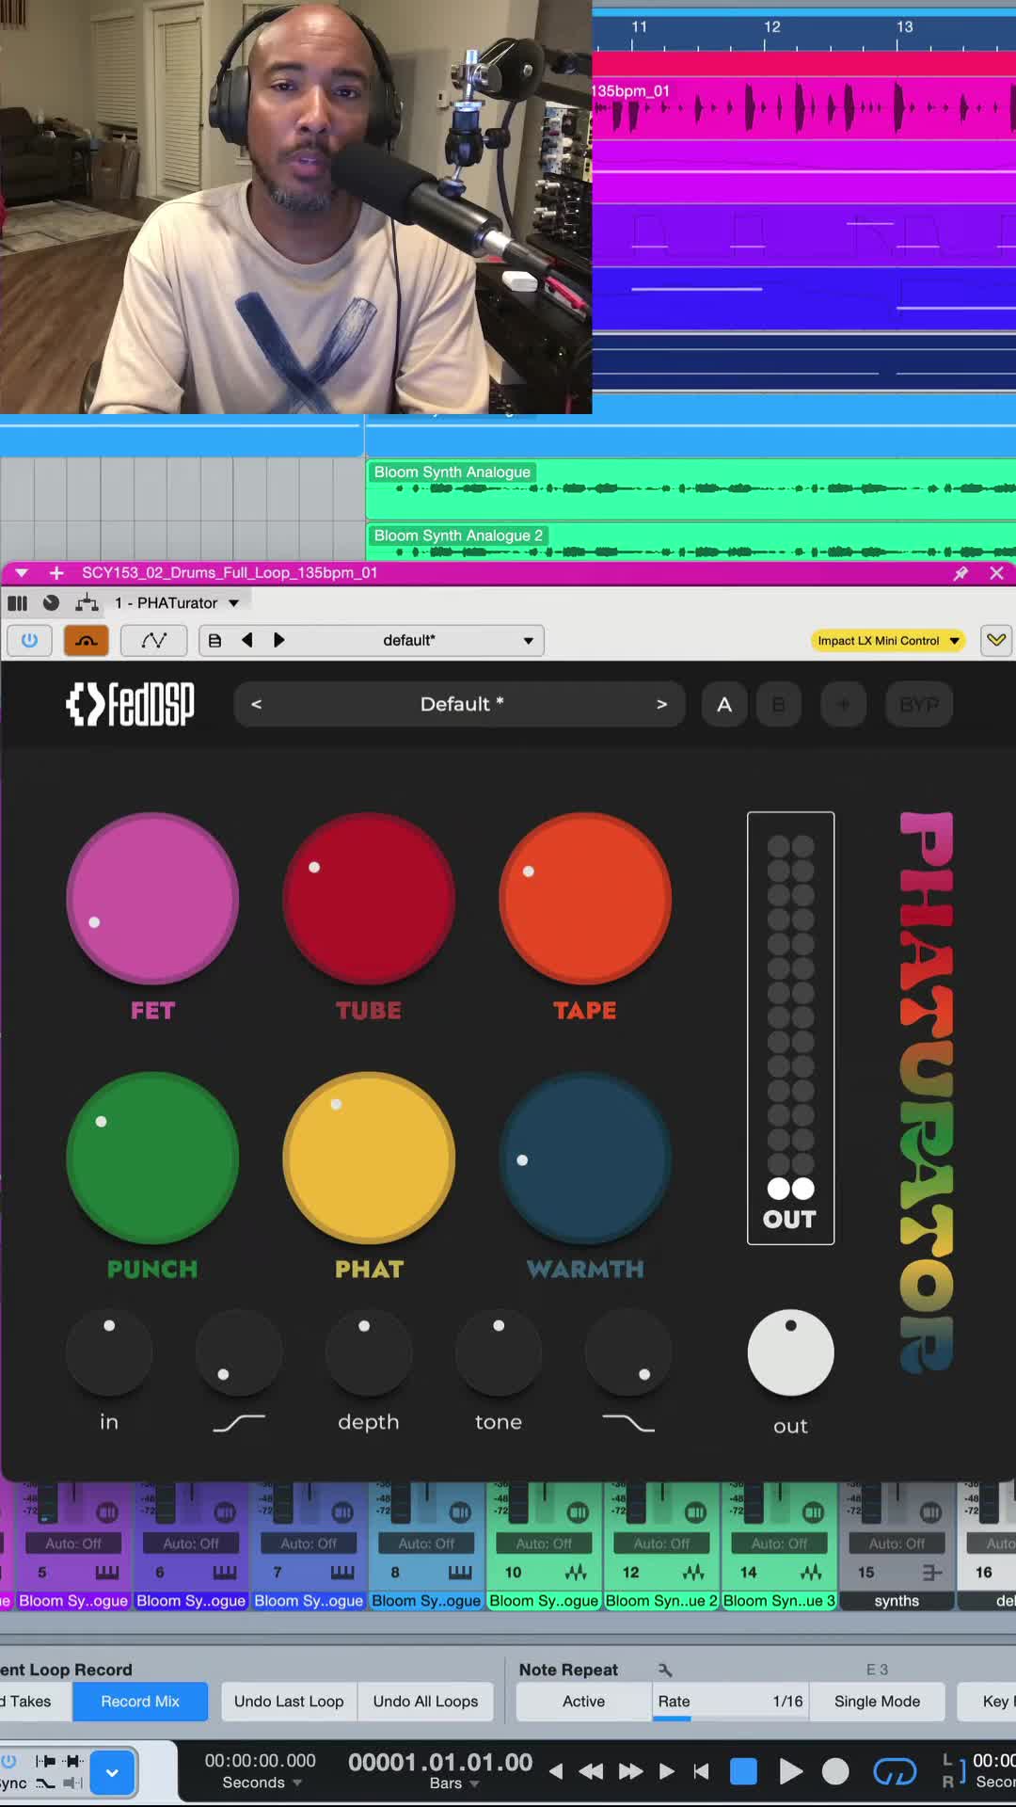Go to previous PHATurator preset arrow
This screenshot has height=1807, width=1016.
(257, 704)
